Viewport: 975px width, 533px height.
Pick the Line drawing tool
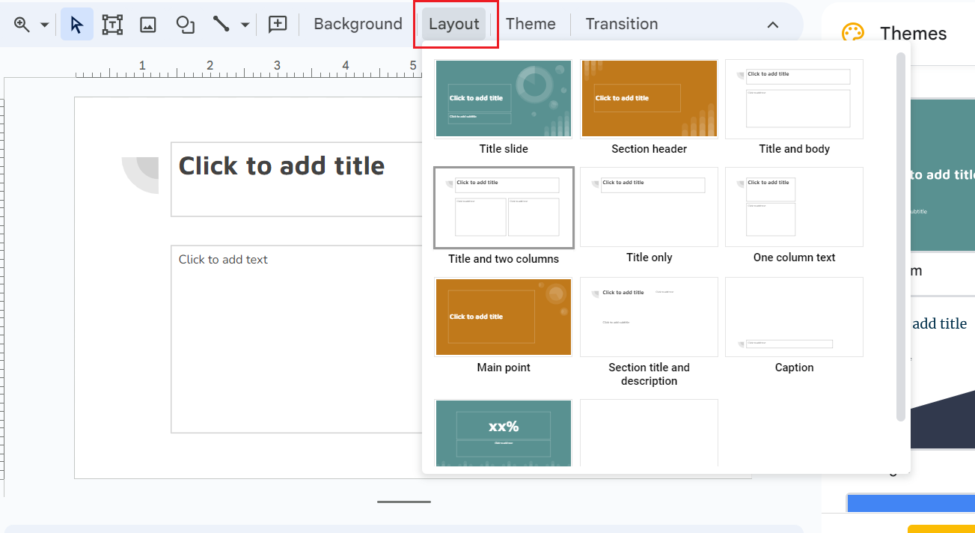(222, 23)
